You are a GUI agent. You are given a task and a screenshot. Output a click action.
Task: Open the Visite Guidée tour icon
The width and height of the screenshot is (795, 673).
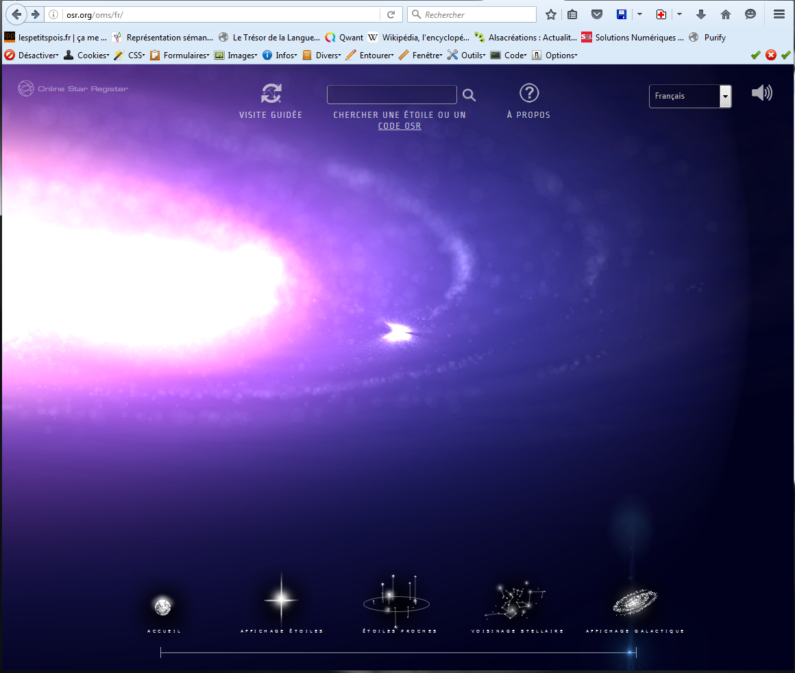271,94
